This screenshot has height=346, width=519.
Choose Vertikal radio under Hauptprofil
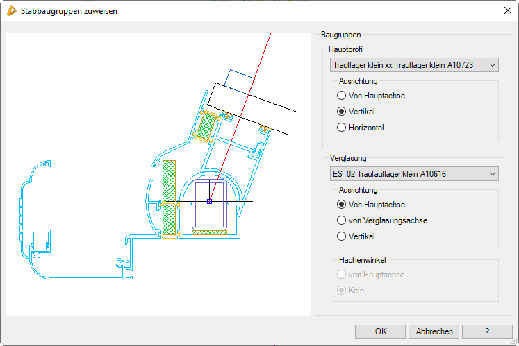(341, 112)
